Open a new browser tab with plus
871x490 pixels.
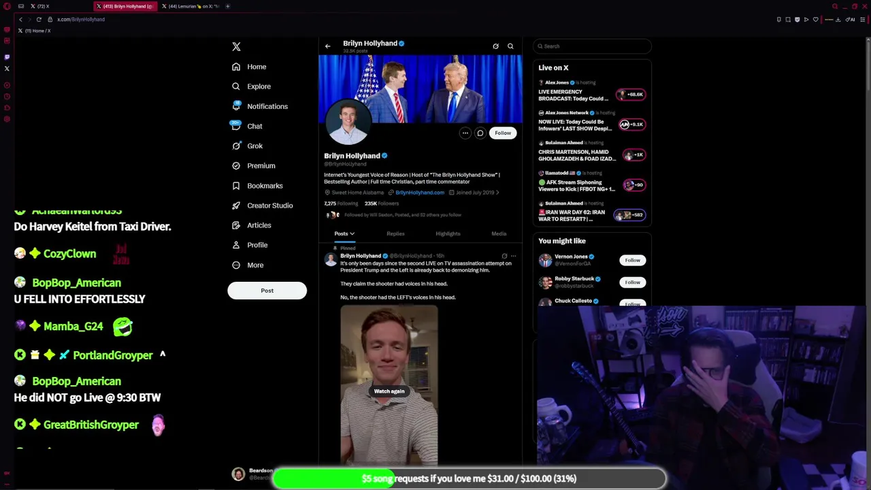click(228, 6)
